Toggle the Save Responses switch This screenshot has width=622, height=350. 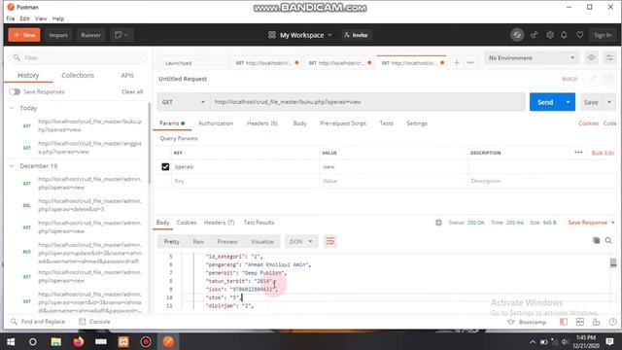[x=15, y=91]
